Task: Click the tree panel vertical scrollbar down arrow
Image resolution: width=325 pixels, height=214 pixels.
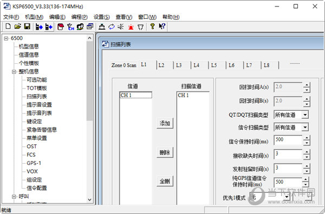Action: point(89,200)
